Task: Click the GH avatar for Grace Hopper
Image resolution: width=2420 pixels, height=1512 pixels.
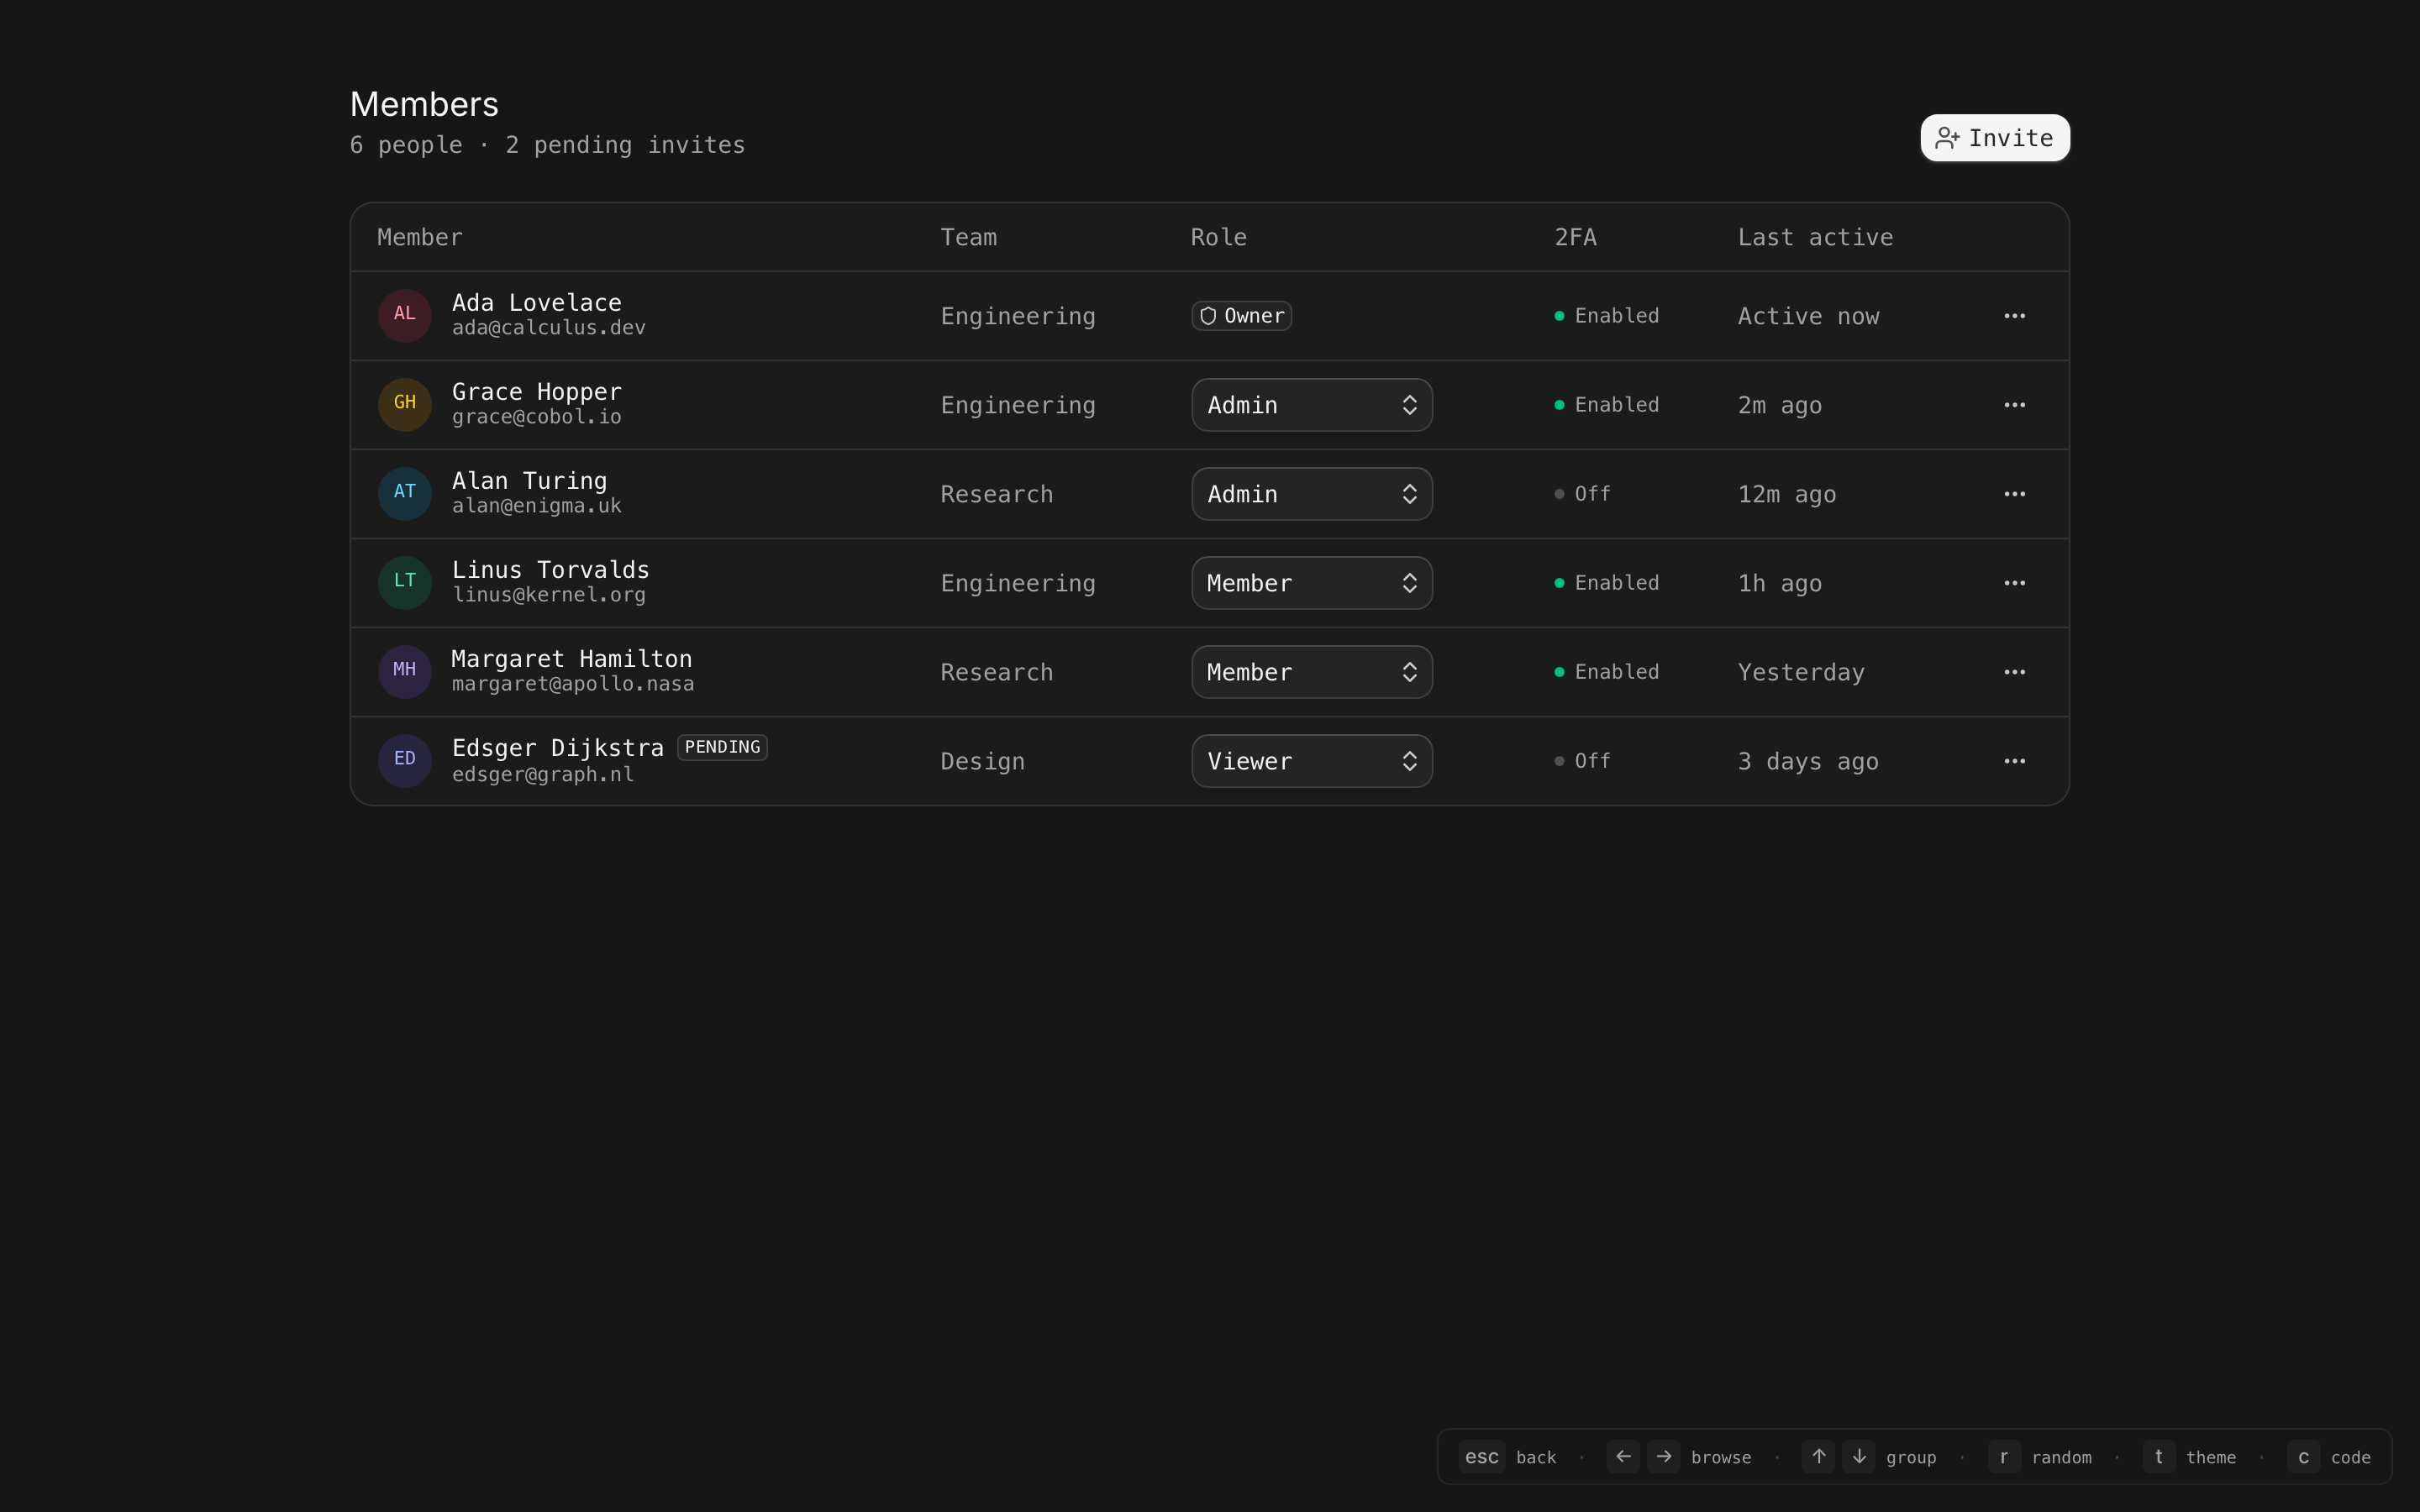Action: pos(404,404)
